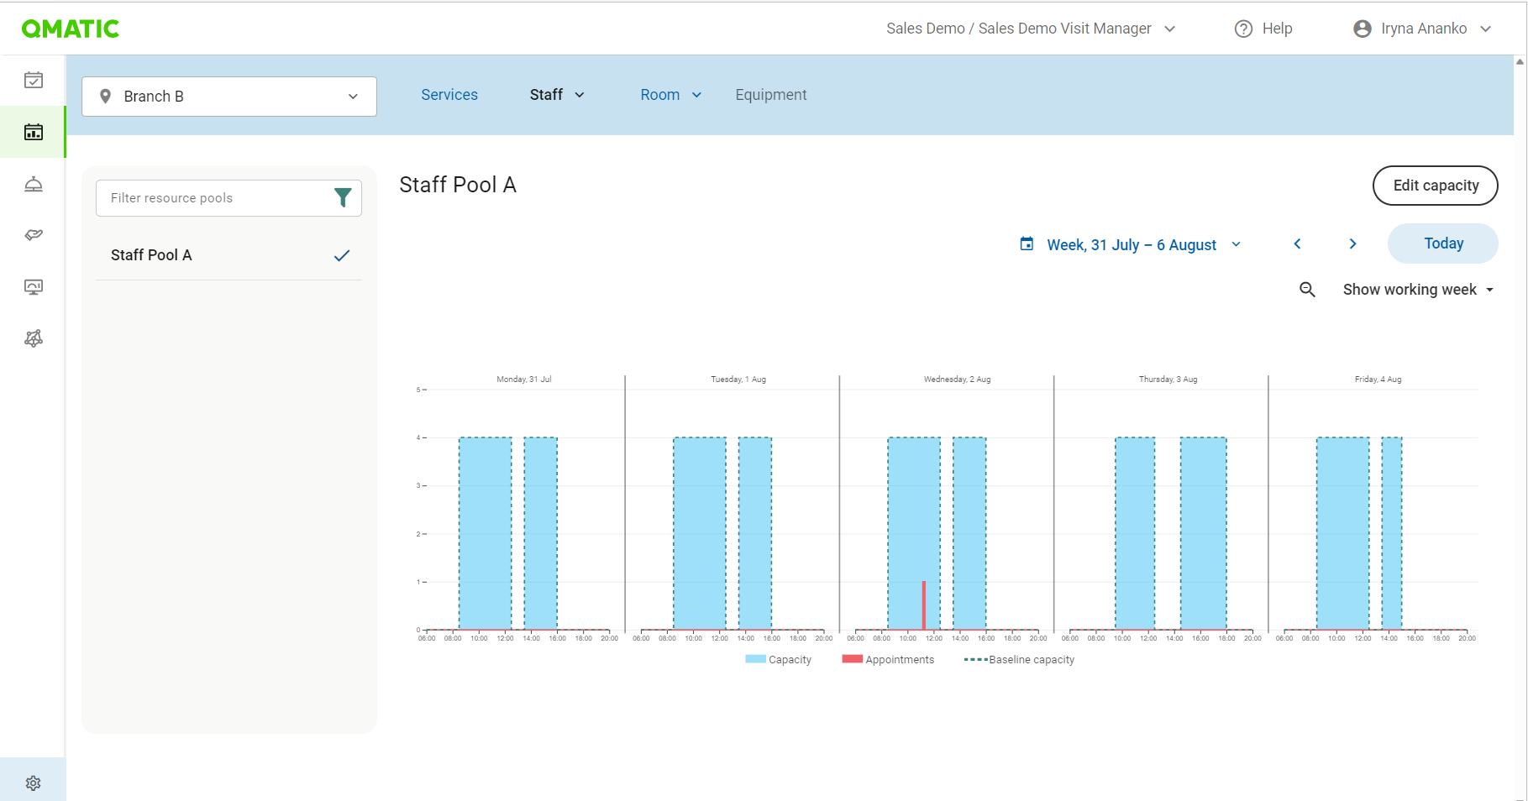Open settings gear in the sidebar

pos(34,783)
